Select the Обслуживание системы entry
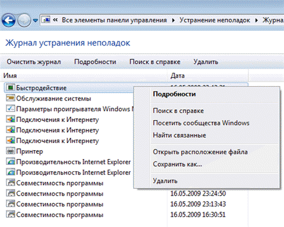The image size is (284, 227). pos(54,98)
